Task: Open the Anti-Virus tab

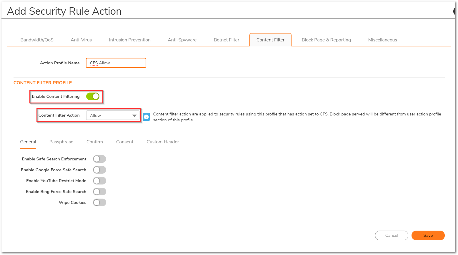Action: (x=81, y=40)
